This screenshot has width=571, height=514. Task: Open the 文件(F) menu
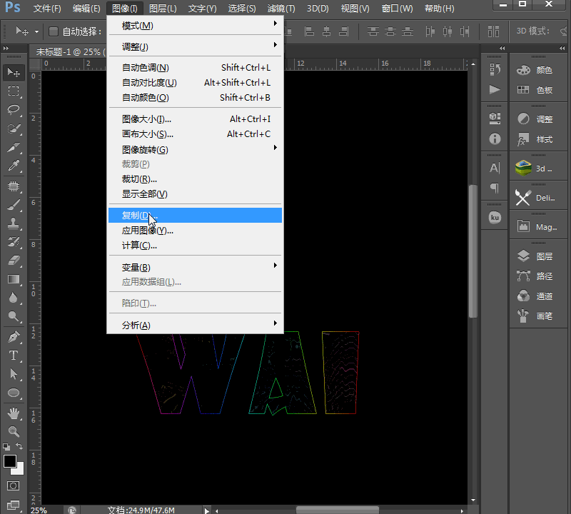(x=47, y=9)
